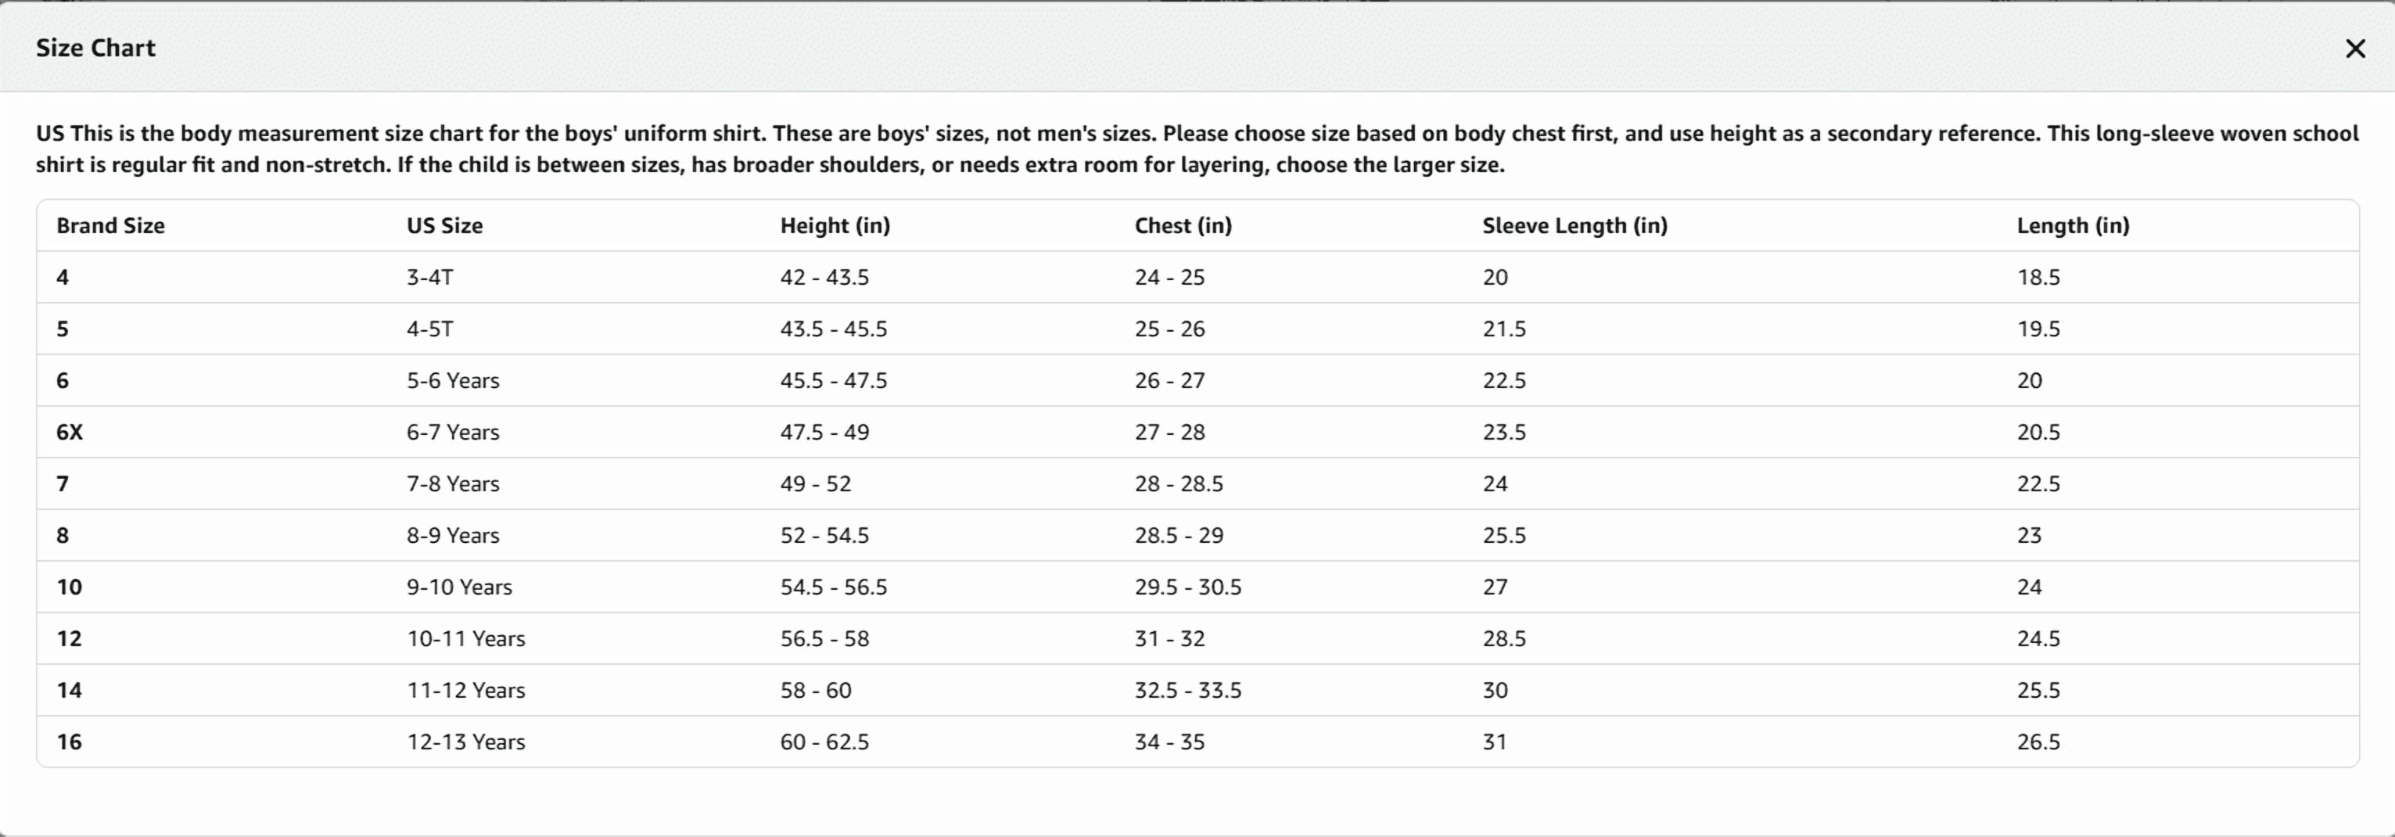
Task: Click the 3-4T US size cell
Action: point(429,277)
